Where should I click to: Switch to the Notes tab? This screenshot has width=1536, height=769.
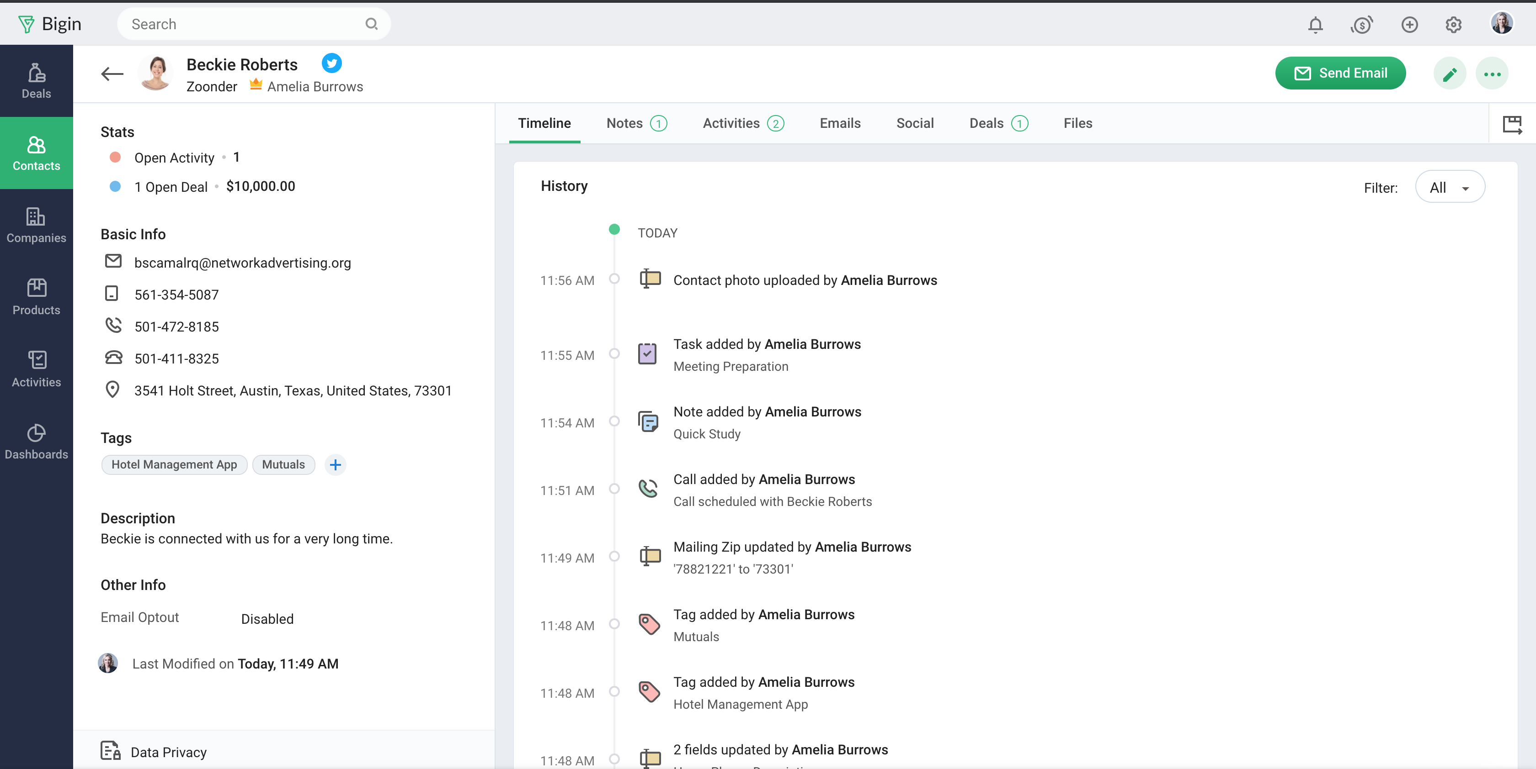click(624, 123)
